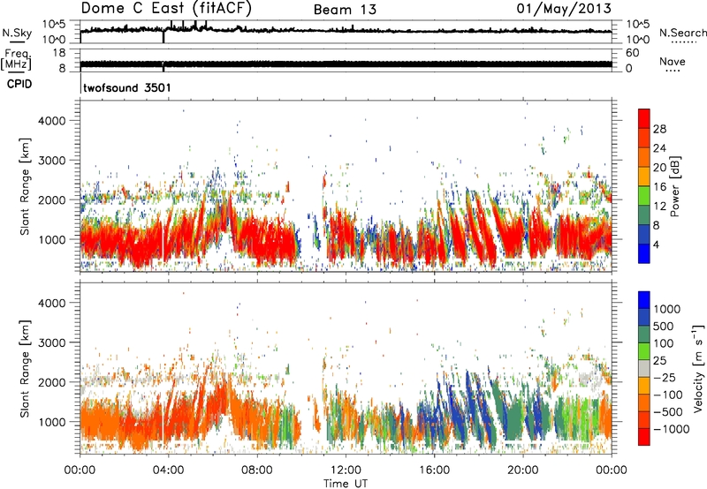Viewport: 707px width, 489px height.
Task: Click the 'CPID' label
Action: pos(19,84)
